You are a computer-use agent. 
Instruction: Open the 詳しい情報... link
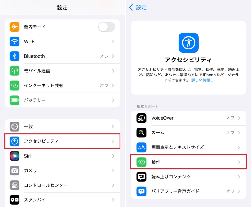tap(202, 80)
